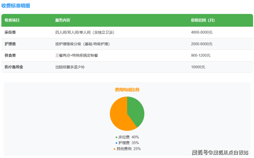The image size is (254, 158).
Task: Select the 护理费 row label
Action: point(10,44)
